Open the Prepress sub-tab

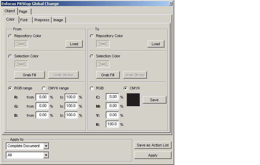[x=42, y=20]
